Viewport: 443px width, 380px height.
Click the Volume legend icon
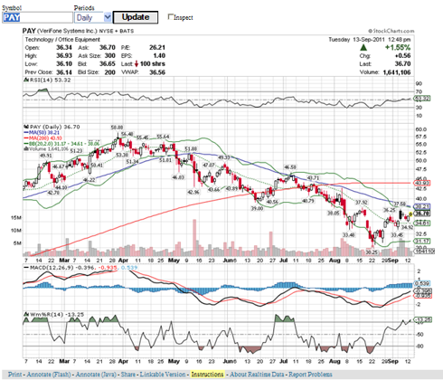coord(26,148)
